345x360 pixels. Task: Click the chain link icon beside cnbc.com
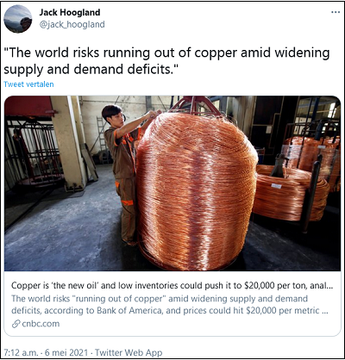[x=16, y=324]
